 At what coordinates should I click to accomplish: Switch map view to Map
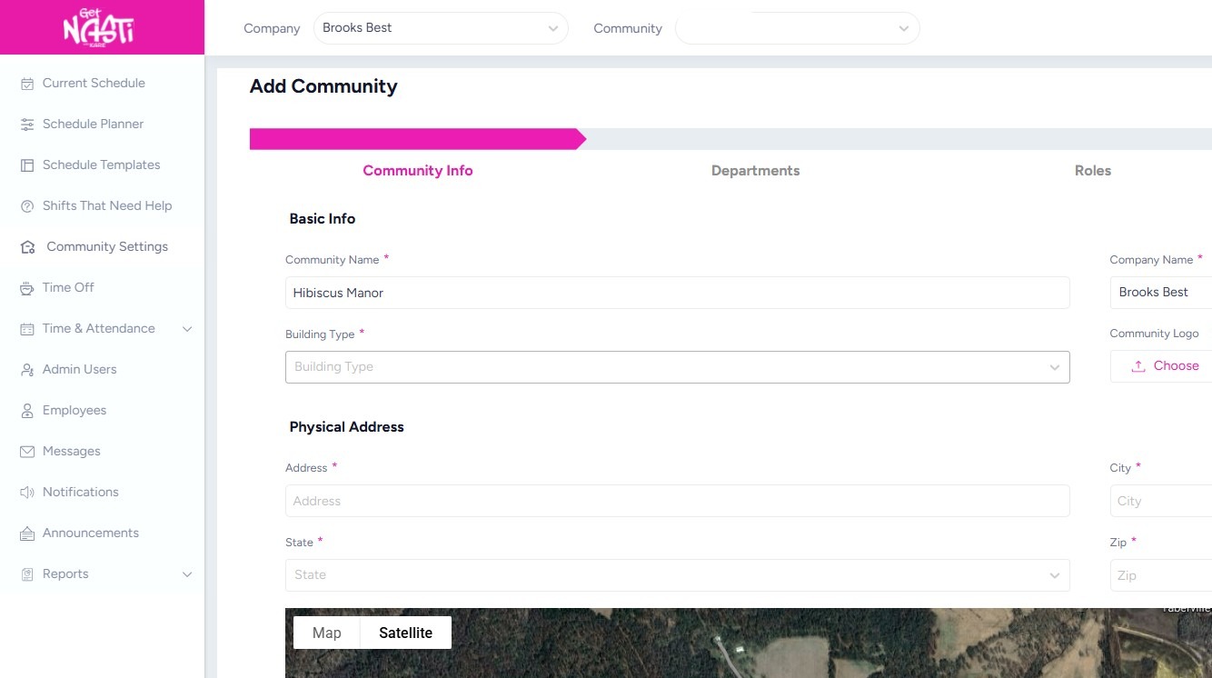[x=327, y=633]
